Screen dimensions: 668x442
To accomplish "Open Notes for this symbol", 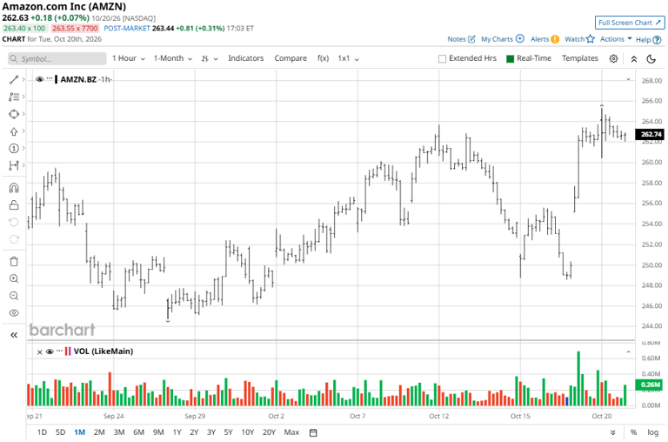I will point(461,39).
